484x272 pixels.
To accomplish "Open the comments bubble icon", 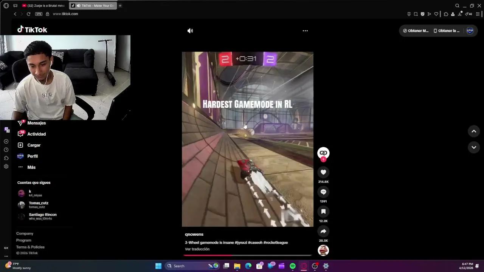I will click(x=323, y=192).
